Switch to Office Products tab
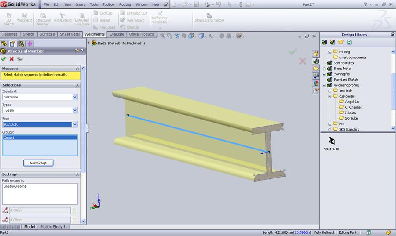Viewport: 396px width, 236px height. [142, 34]
